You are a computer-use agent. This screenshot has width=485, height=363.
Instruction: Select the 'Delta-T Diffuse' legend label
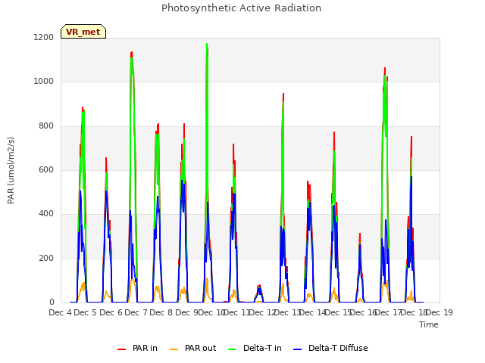coord(338,348)
